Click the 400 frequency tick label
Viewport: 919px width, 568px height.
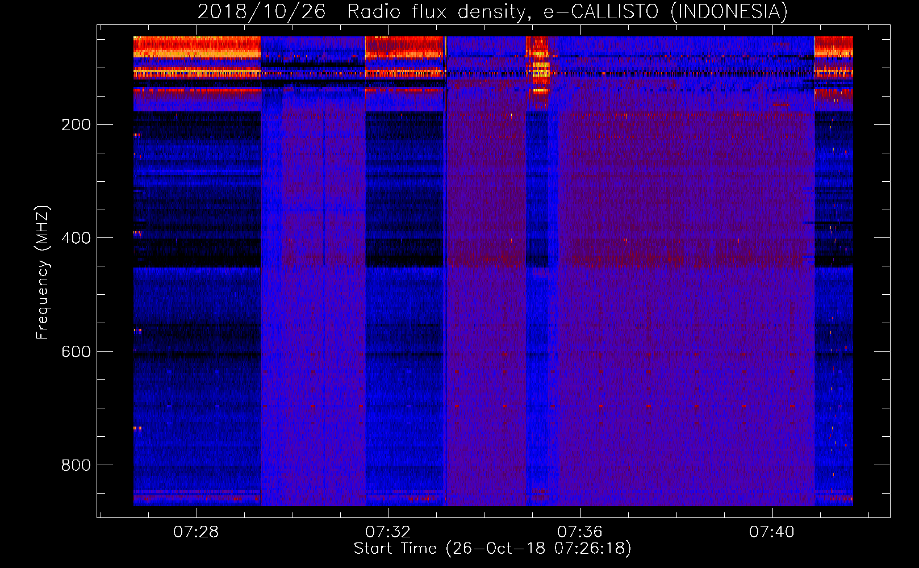76,238
